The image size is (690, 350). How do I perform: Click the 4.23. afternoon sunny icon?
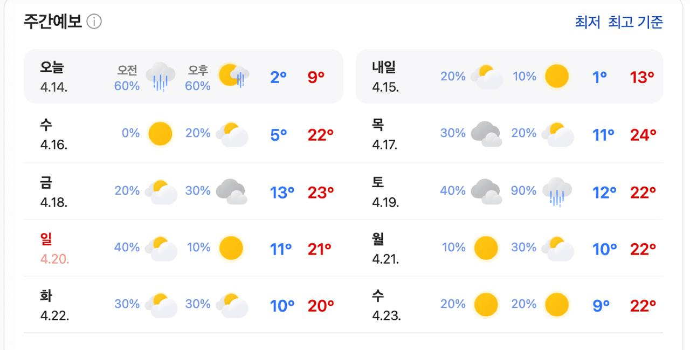[556, 305]
